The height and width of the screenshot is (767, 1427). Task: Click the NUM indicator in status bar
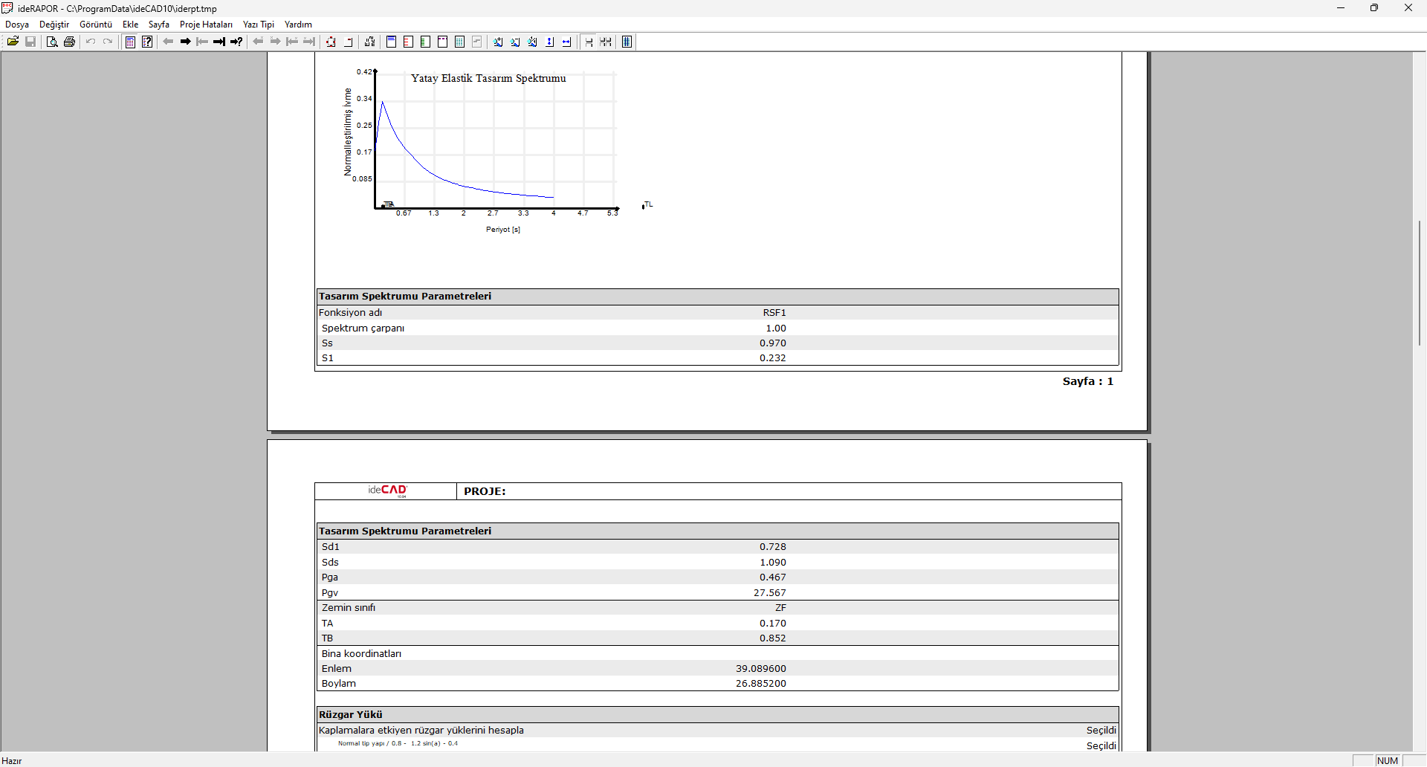coord(1388,760)
